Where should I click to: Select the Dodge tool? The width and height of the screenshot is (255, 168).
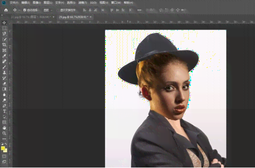click(x=4, y=100)
